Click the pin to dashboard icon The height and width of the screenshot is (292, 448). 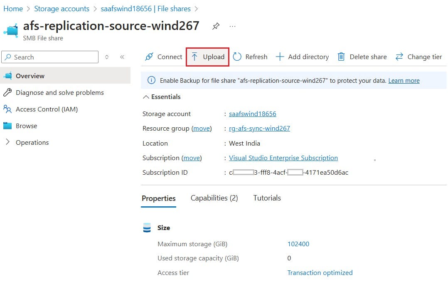click(x=216, y=26)
